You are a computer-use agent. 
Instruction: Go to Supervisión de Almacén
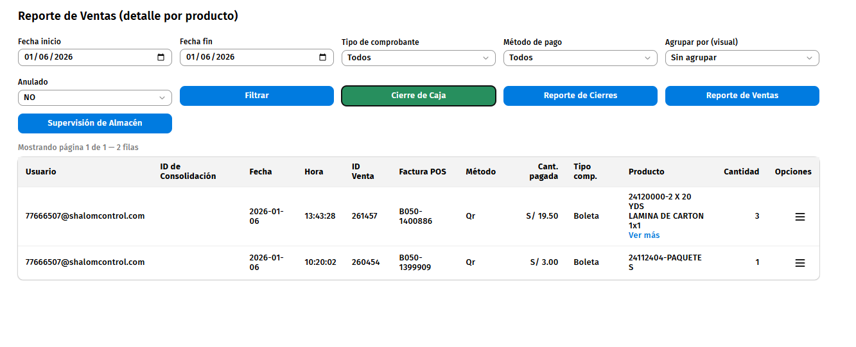pyautogui.click(x=94, y=123)
